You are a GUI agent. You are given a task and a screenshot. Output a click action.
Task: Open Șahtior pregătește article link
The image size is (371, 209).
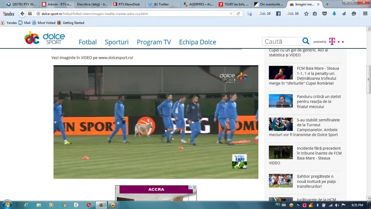[316, 181]
